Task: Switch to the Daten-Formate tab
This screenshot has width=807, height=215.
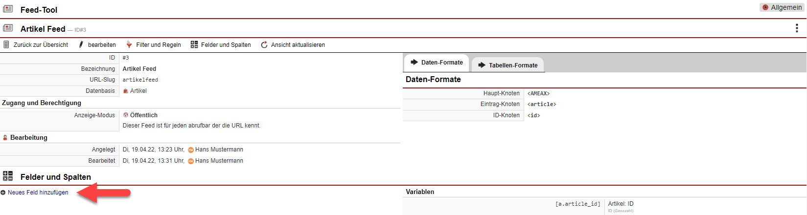Action: 437,63
